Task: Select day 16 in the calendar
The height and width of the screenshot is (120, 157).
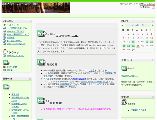Action: [x=133, y=42]
